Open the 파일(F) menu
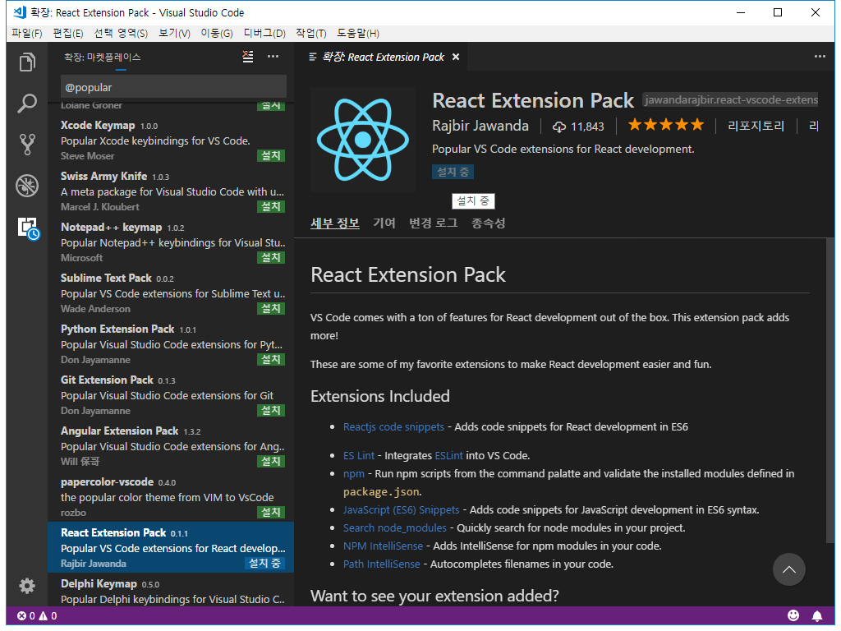 [x=27, y=33]
